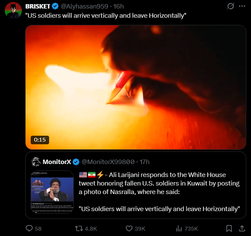View post analytics showing 735K views
Screen dimensions: 251x236
187,228
